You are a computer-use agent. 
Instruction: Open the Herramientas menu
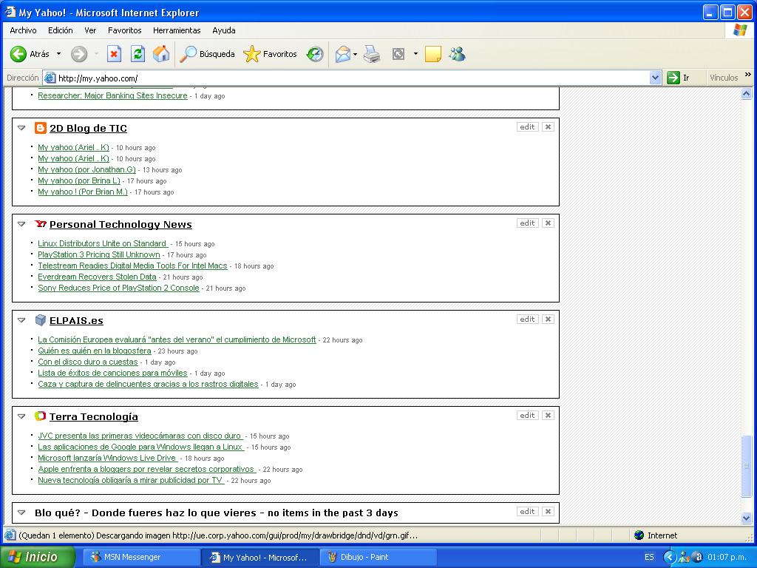[x=177, y=30]
